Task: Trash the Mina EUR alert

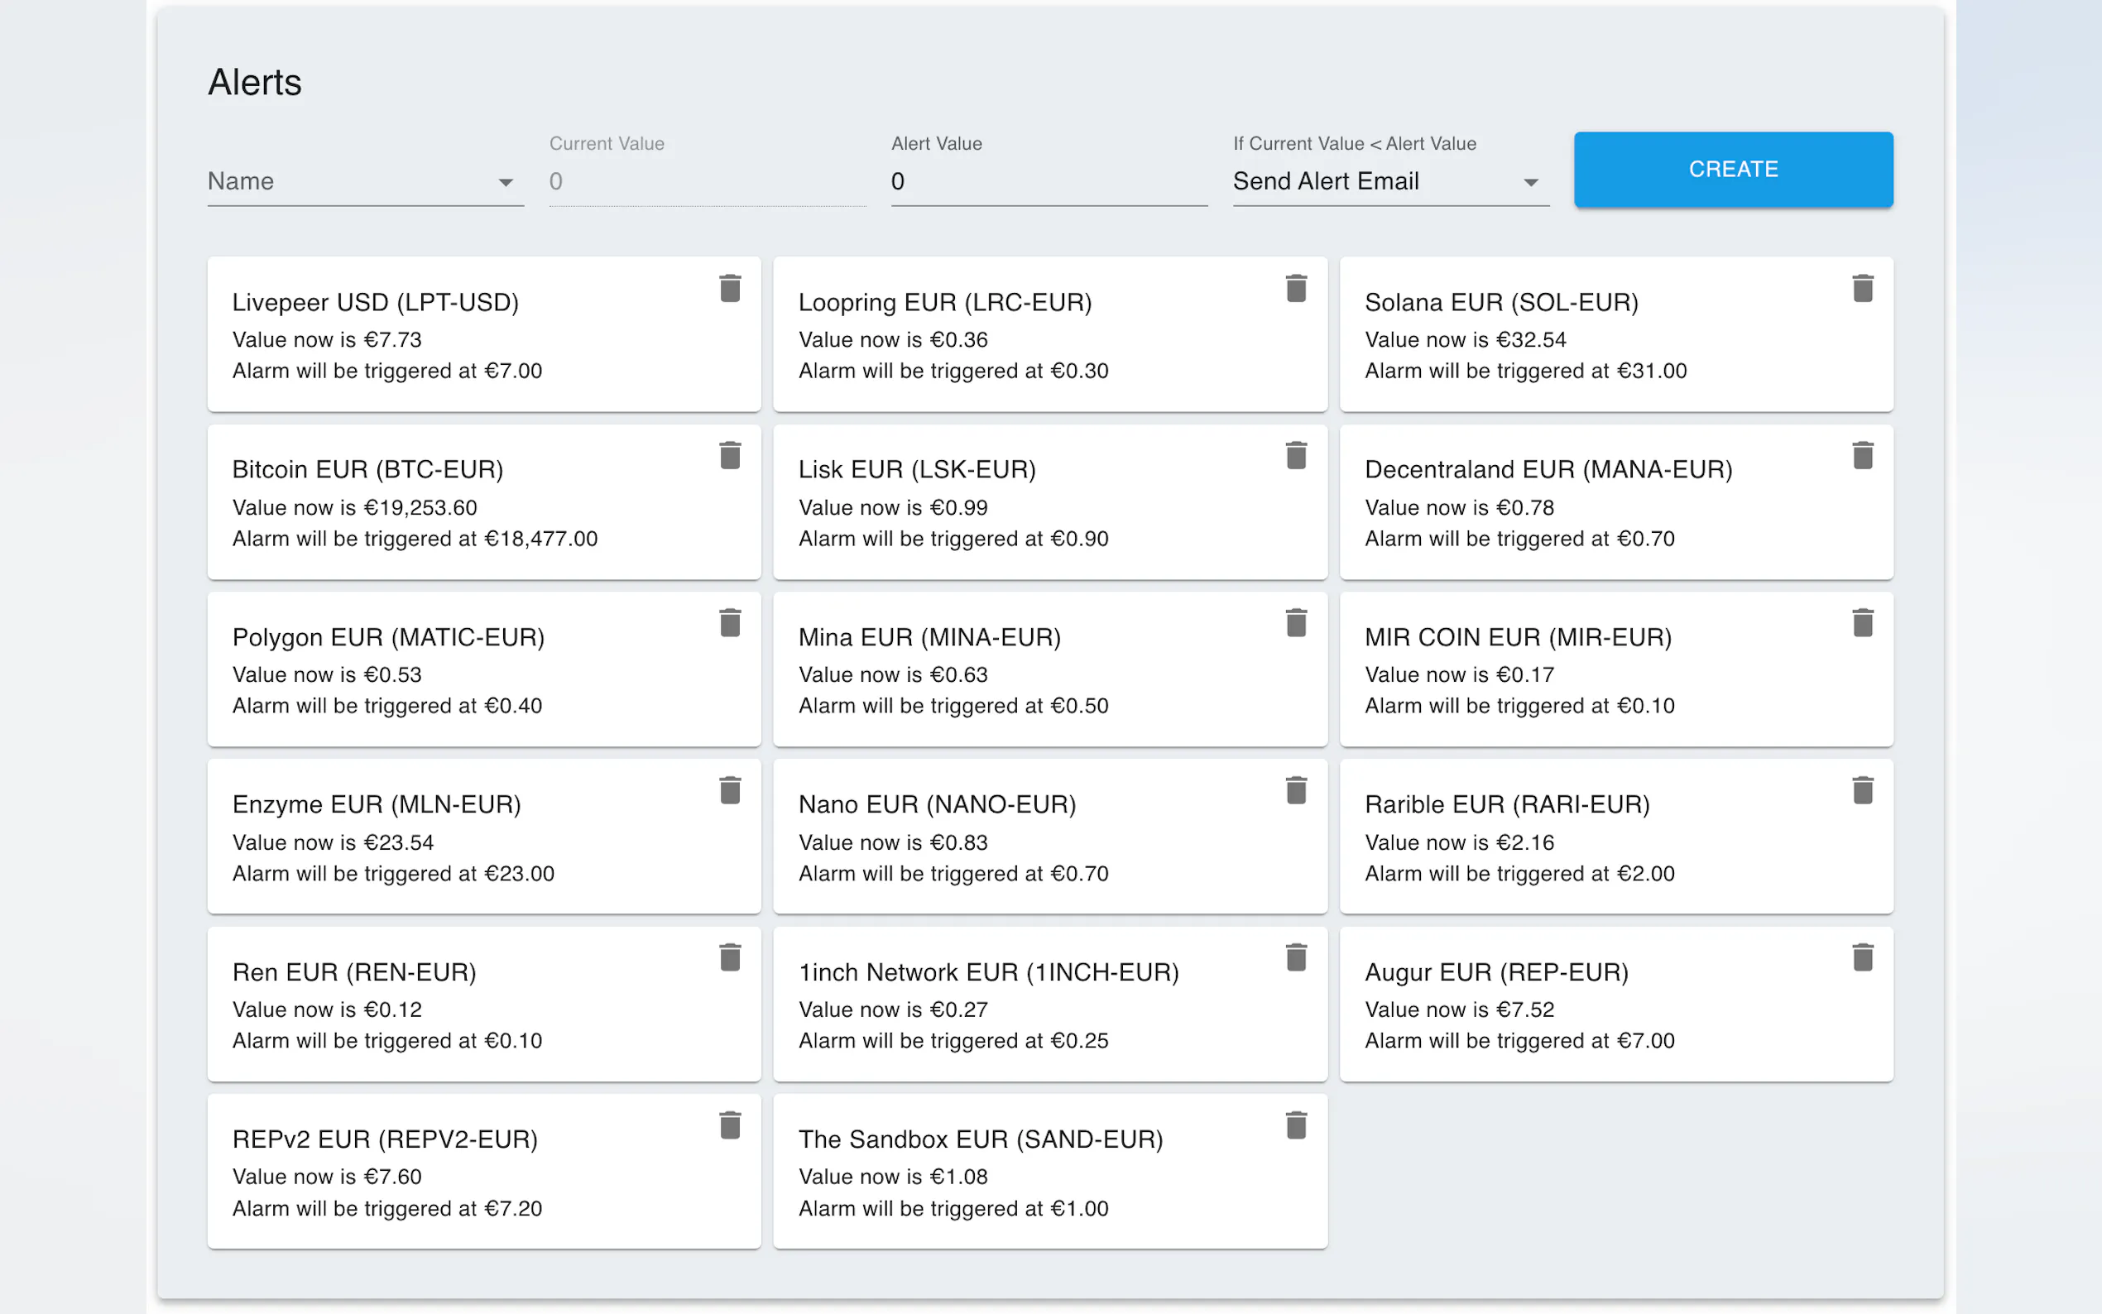Action: pos(1296,623)
